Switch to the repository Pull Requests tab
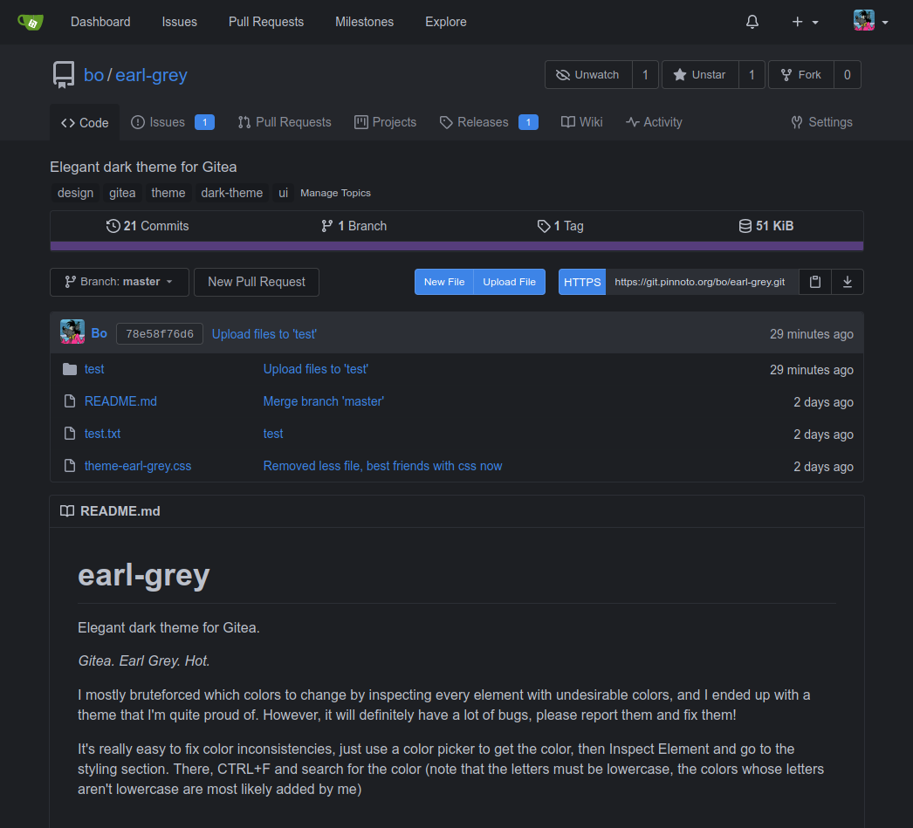The height and width of the screenshot is (828, 913). pyautogui.click(x=285, y=122)
